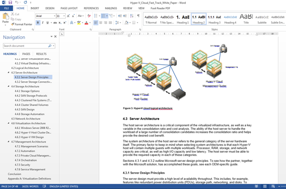Save the document from Quick Access Toolbar
This screenshot has height=189, width=286.
(x=10, y=3)
